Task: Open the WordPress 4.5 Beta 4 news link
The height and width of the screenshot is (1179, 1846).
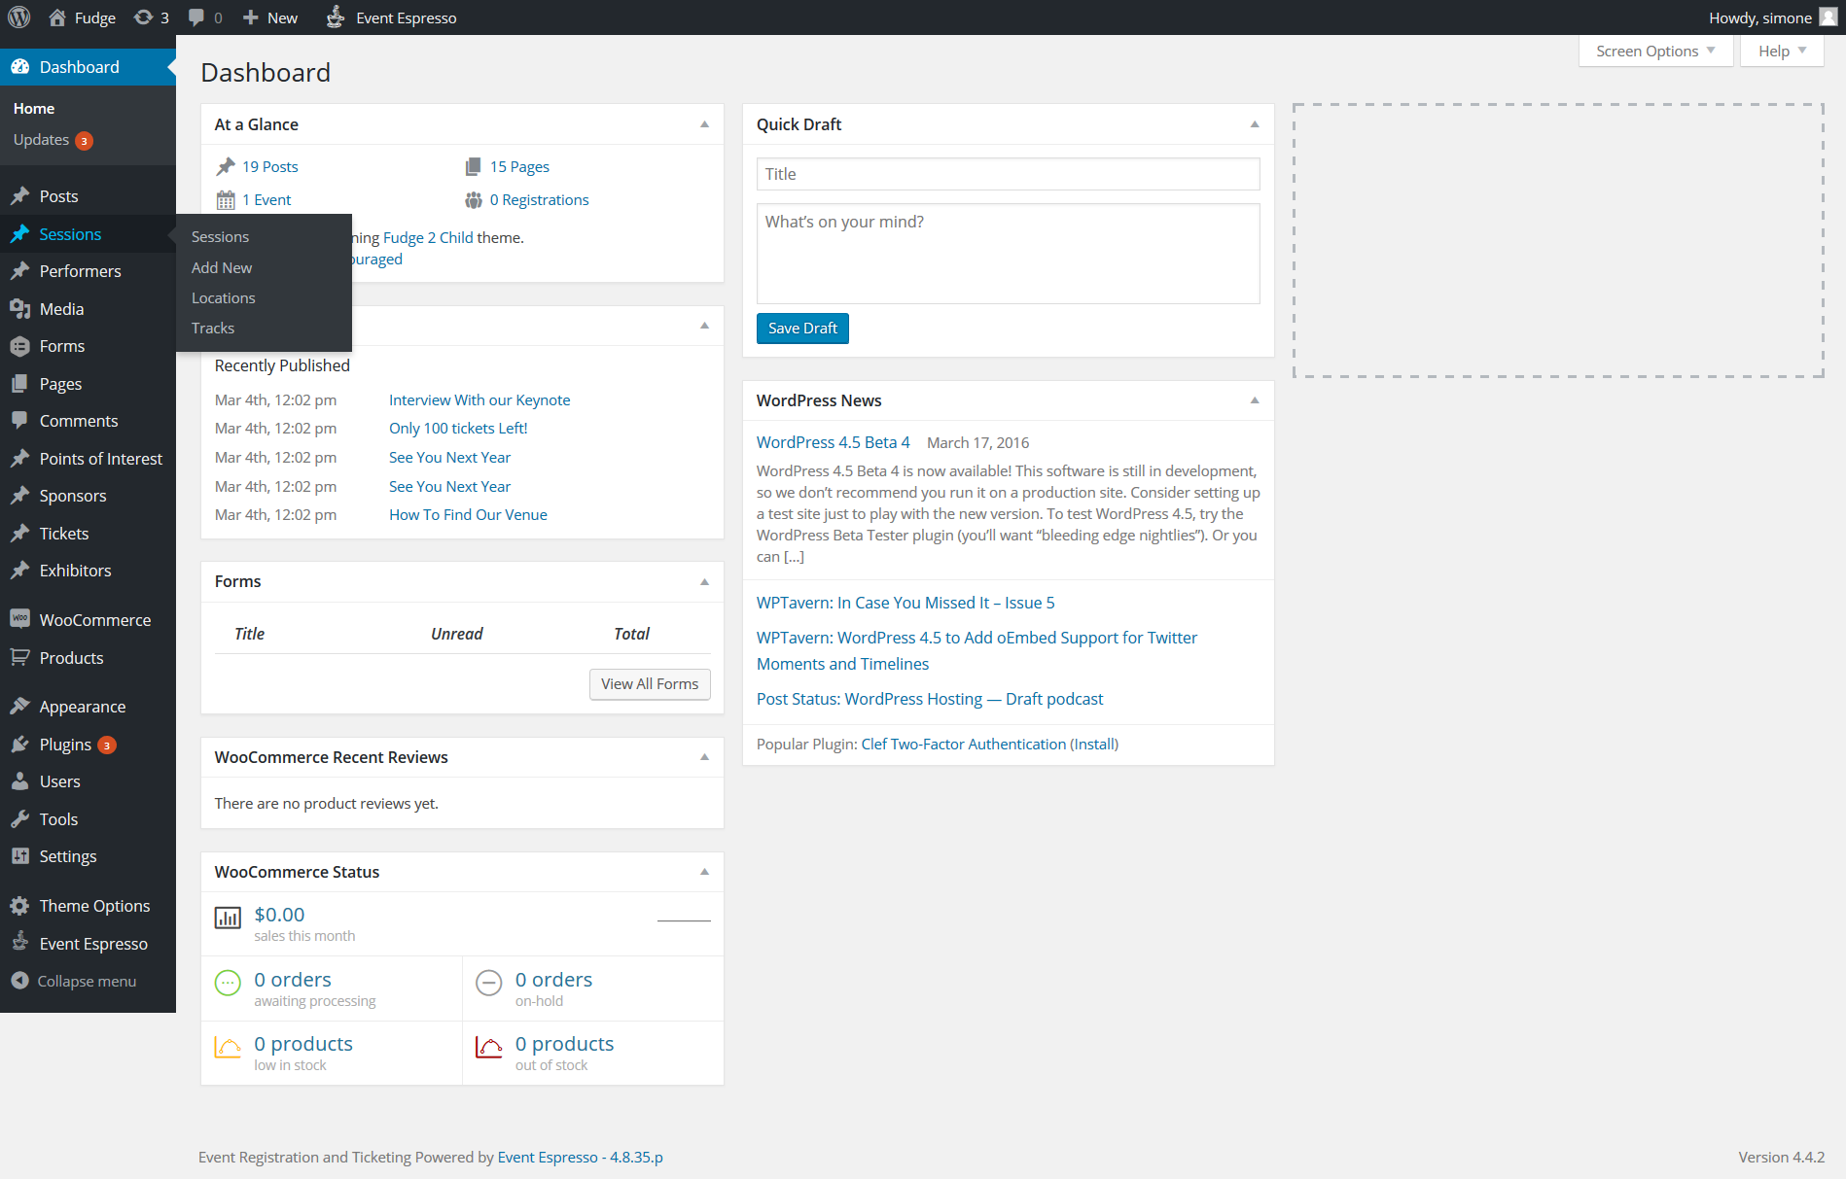Action: tap(834, 442)
